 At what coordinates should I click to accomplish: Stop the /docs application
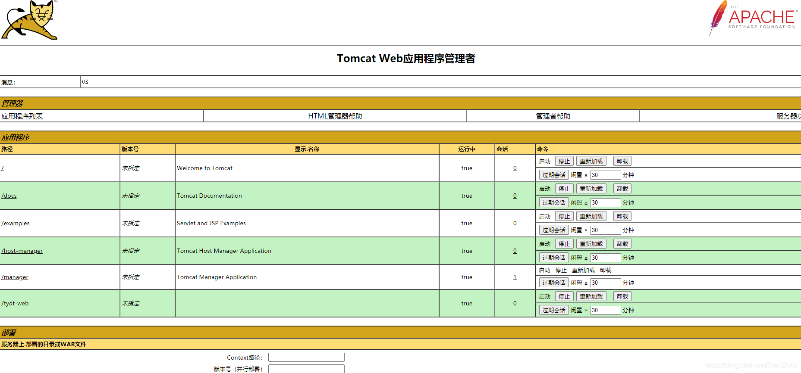coord(564,189)
